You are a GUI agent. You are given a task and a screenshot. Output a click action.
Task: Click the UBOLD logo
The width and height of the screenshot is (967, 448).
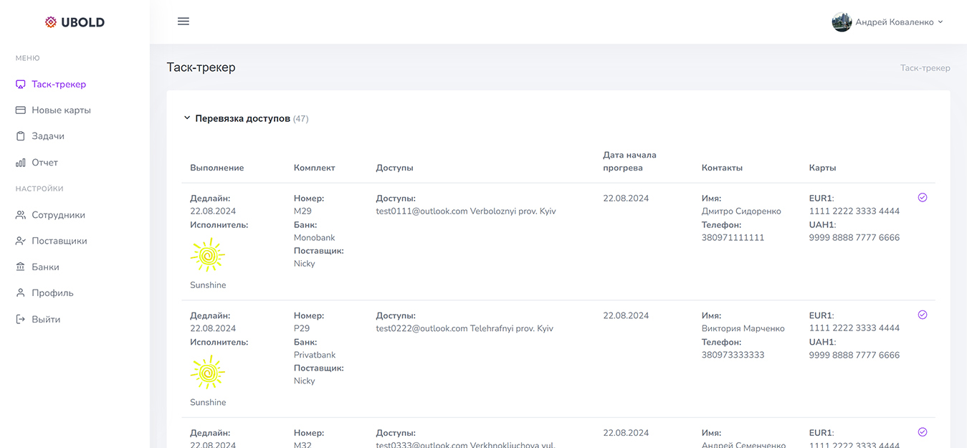(x=75, y=22)
